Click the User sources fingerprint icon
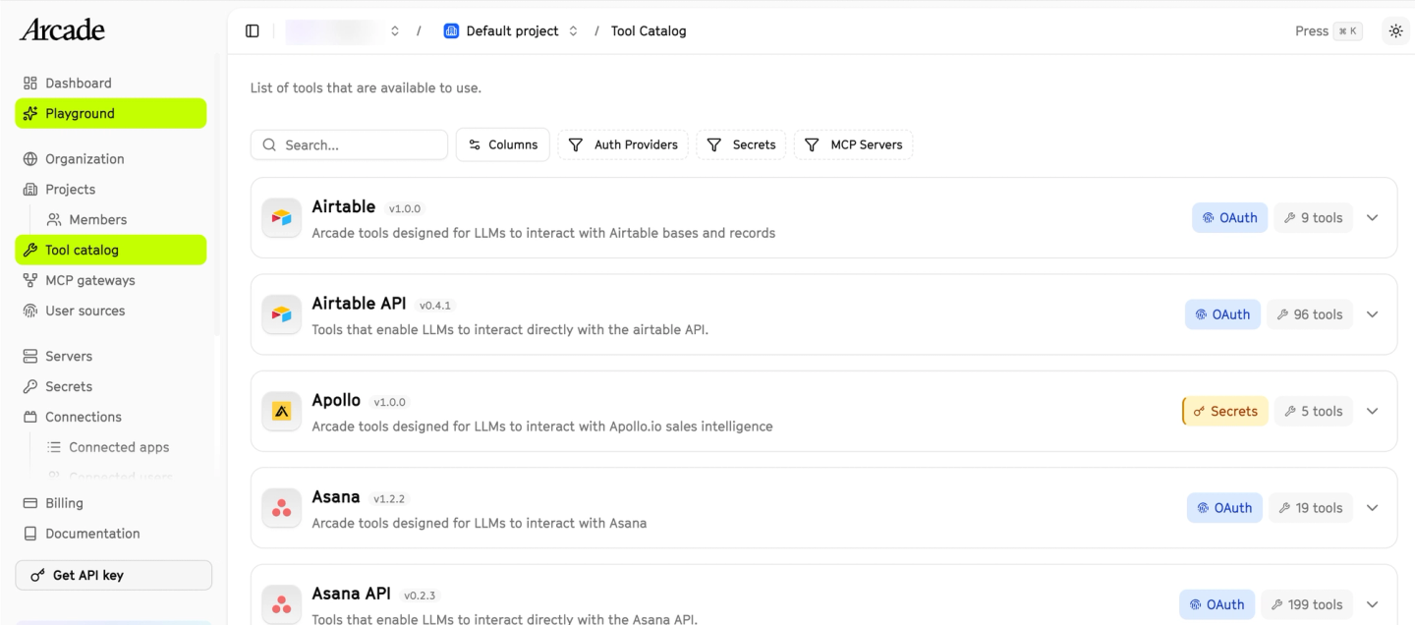The image size is (1415, 625). (30, 312)
